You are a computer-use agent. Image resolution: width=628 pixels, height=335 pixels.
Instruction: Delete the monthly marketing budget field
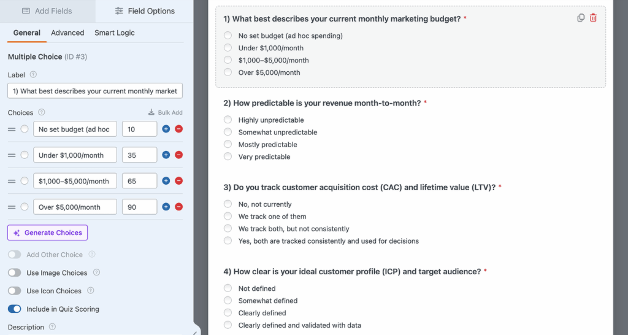(593, 18)
